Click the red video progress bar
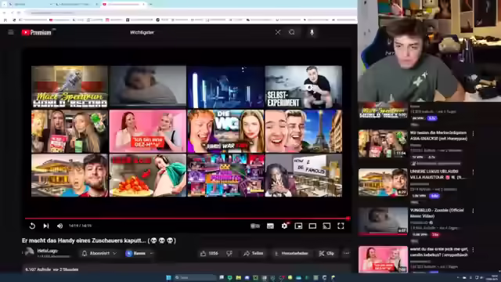The width and height of the screenshot is (501, 282). point(187,219)
